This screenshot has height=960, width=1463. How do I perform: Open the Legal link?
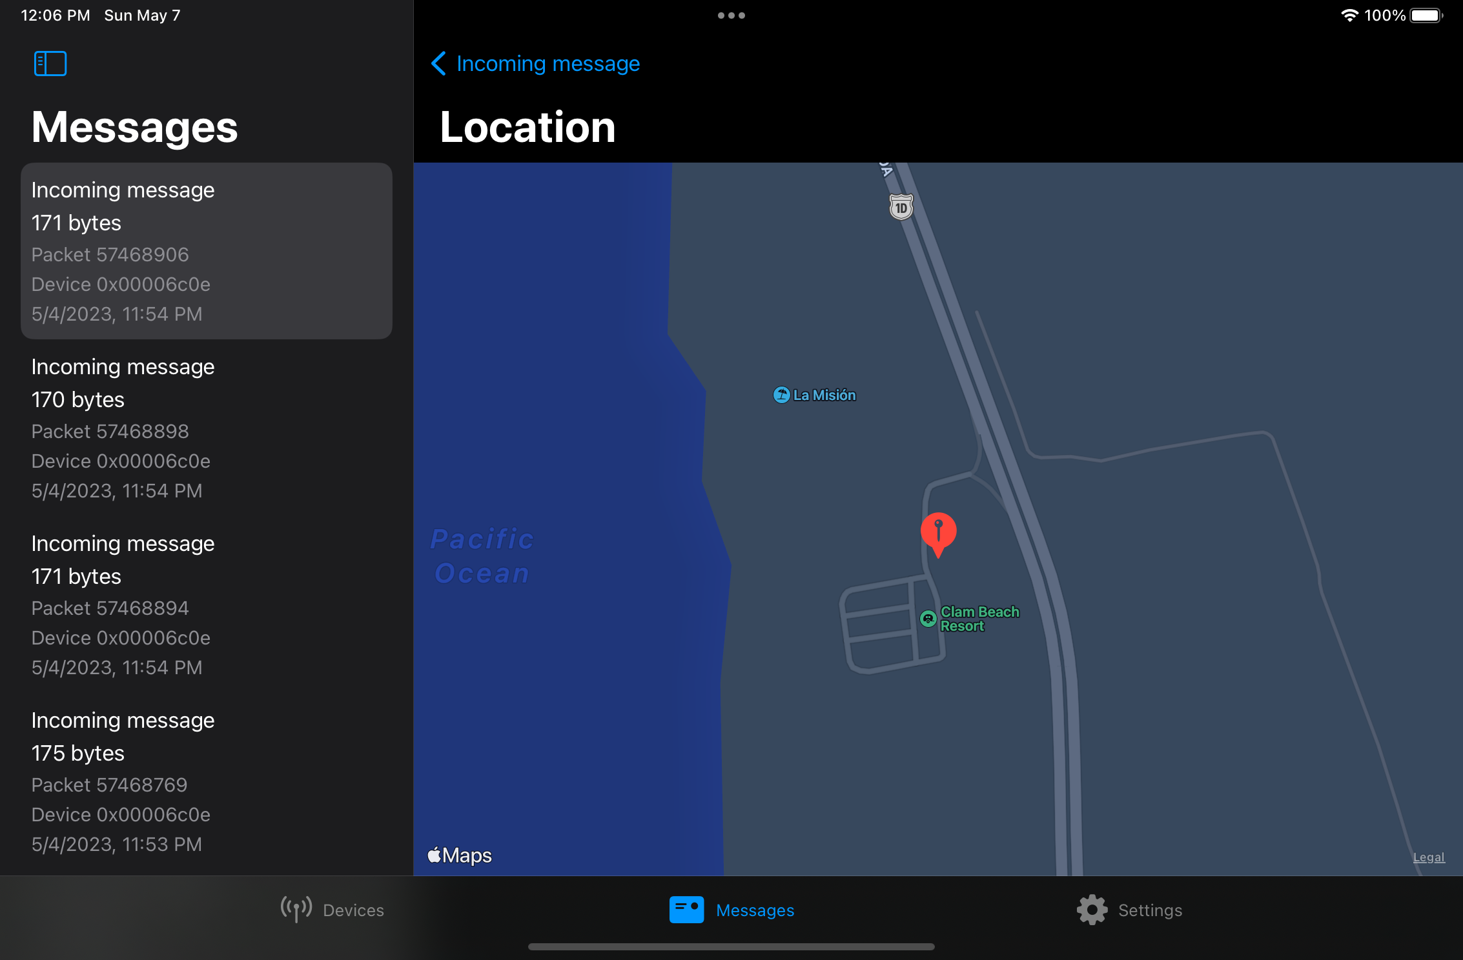pos(1429,857)
